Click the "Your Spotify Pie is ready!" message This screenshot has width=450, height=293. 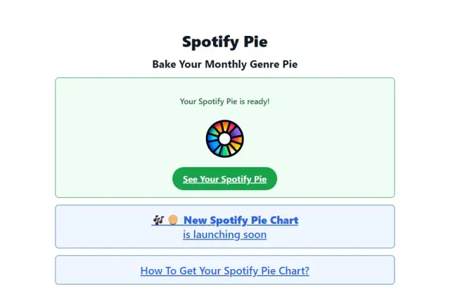point(224,101)
